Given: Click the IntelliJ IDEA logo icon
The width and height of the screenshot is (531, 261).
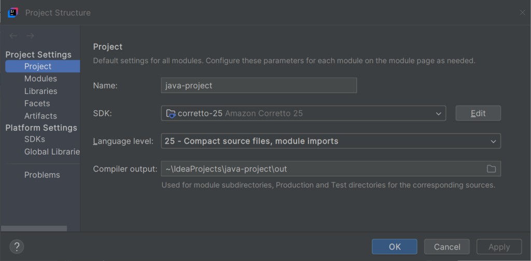Looking at the screenshot, I should (x=13, y=12).
